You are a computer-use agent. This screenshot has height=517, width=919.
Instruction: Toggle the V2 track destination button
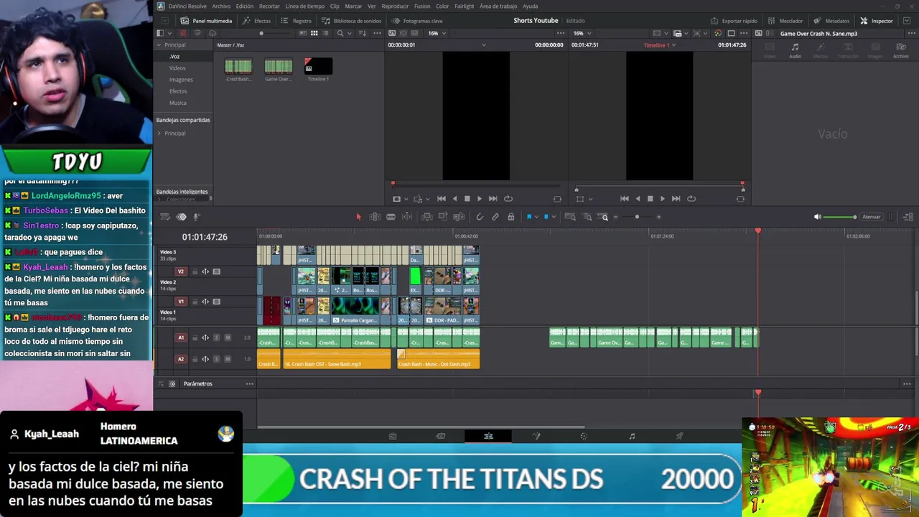[x=181, y=271]
